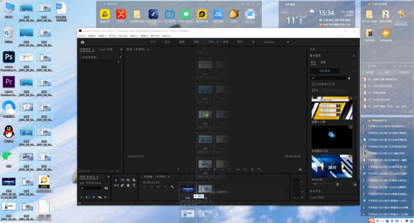The width and height of the screenshot is (414, 223).
Task: Switch project panel to list view
Action: 88,197
